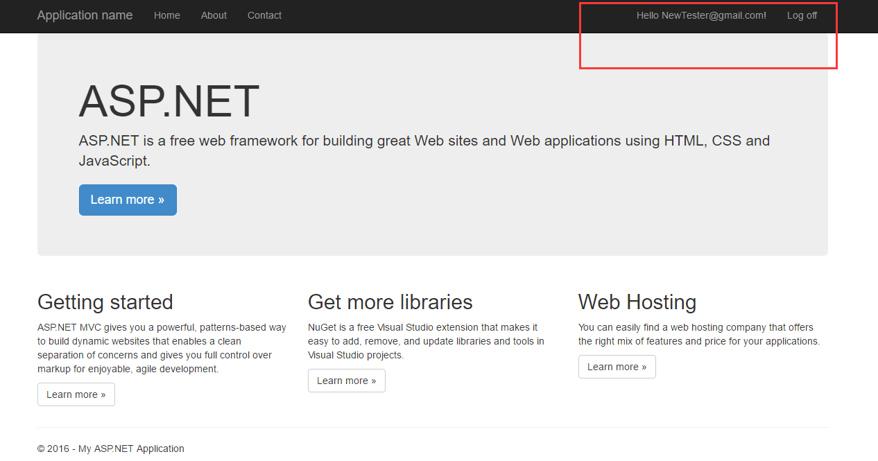This screenshot has width=878, height=461.
Task: Open the Contact page link
Action: [264, 15]
